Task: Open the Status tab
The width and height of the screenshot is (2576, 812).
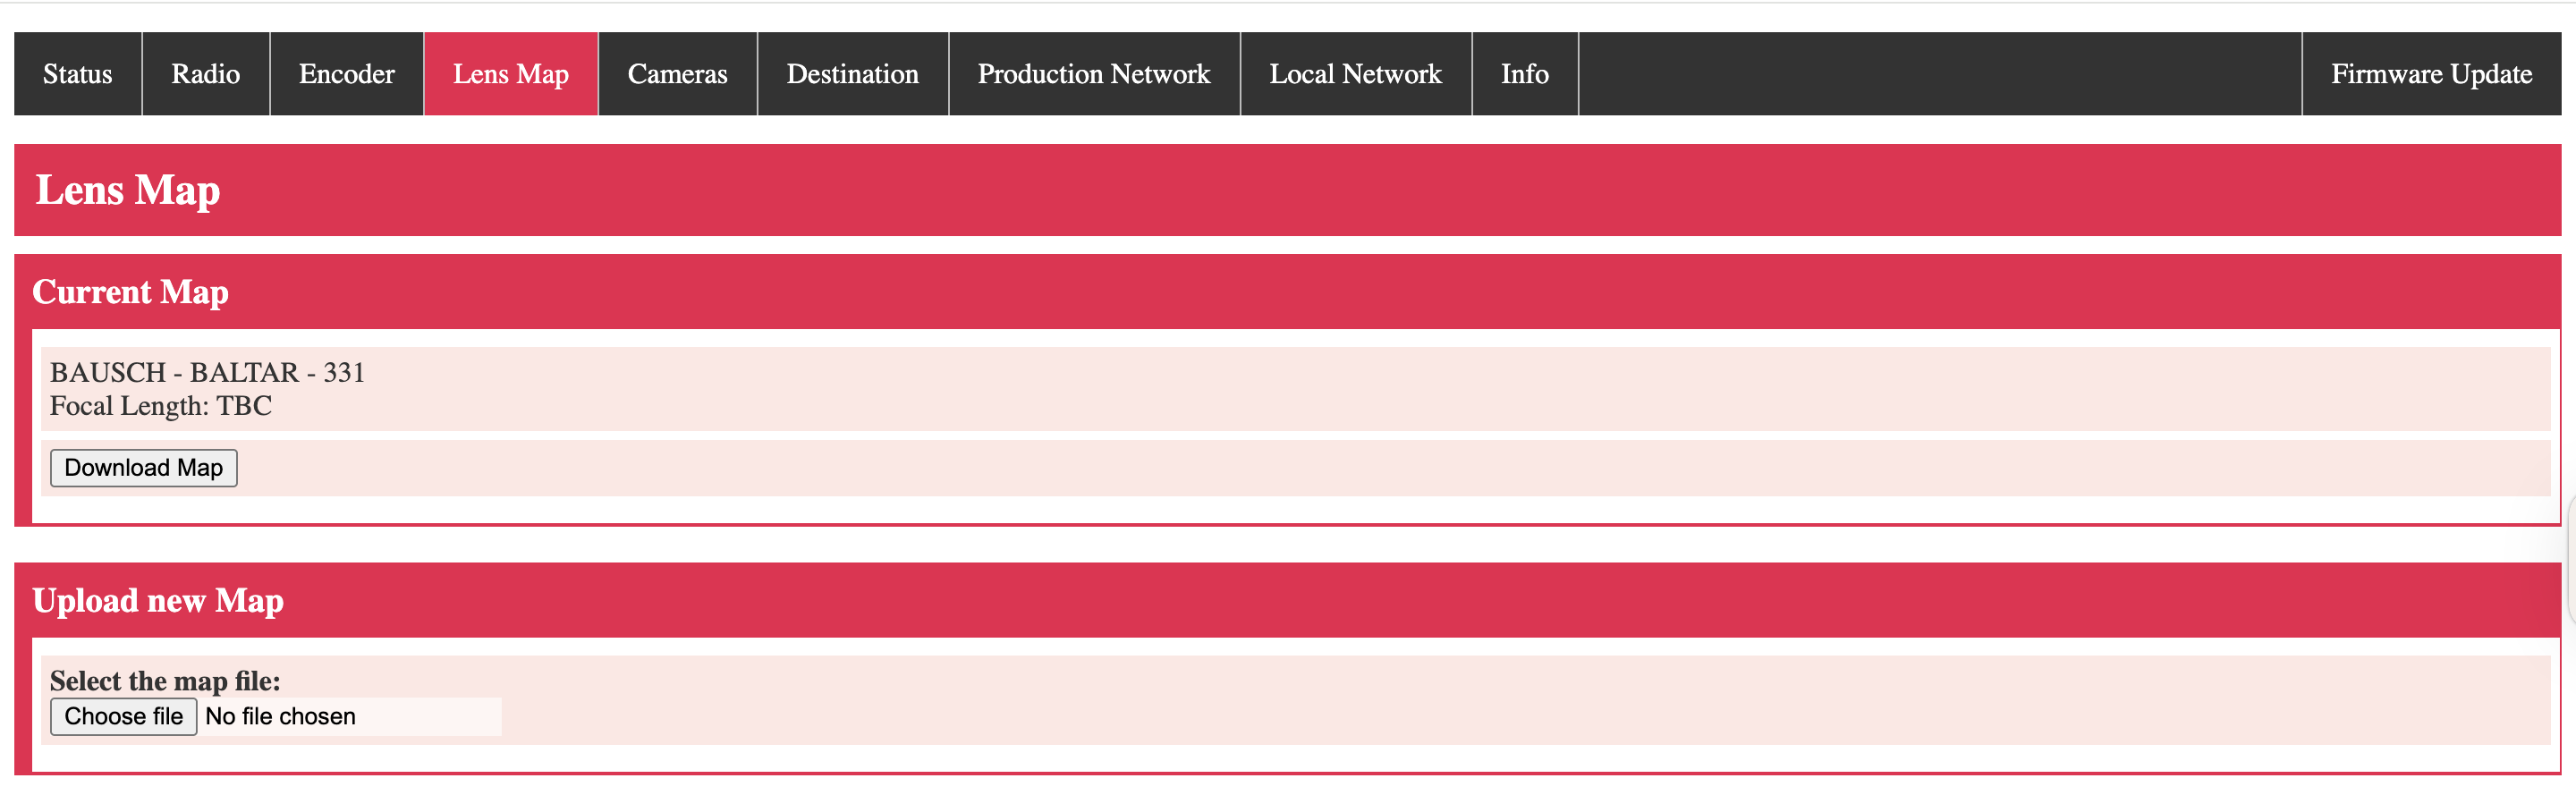Action: pos(77,74)
